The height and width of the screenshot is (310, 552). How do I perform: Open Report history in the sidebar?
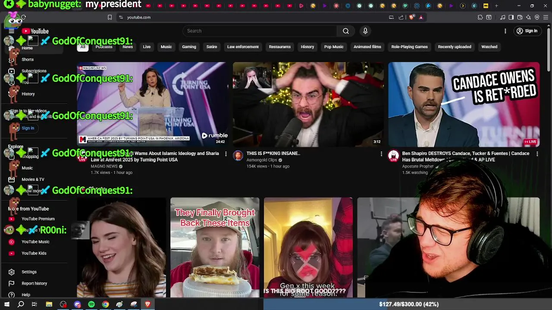pos(34,283)
